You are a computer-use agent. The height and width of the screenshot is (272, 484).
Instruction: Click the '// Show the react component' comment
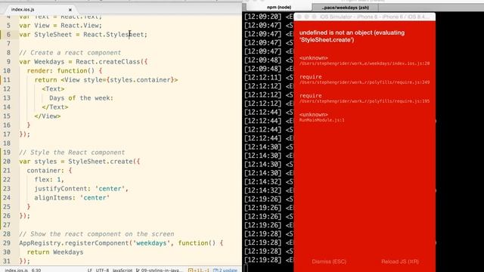point(97,233)
